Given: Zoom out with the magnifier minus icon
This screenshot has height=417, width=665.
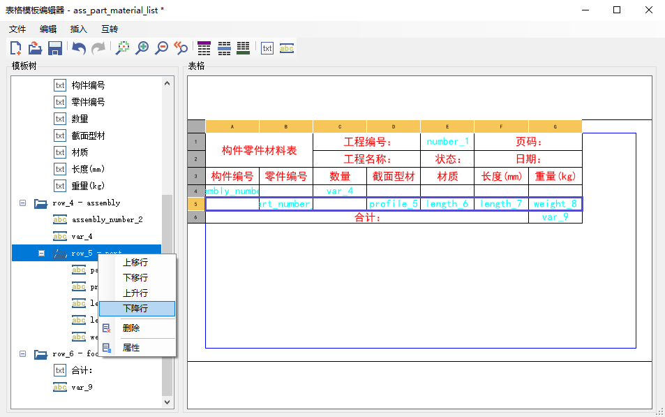Looking at the screenshot, I should [162, 48].
